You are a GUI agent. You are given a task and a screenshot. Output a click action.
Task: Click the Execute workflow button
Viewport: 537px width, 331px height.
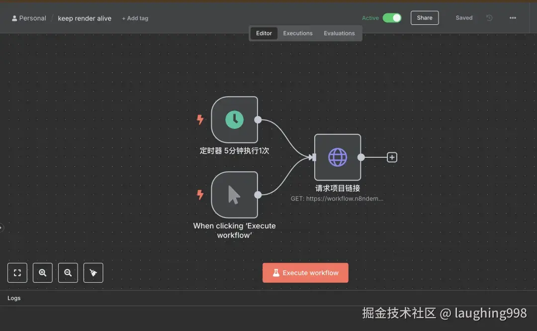click(305, 272)
